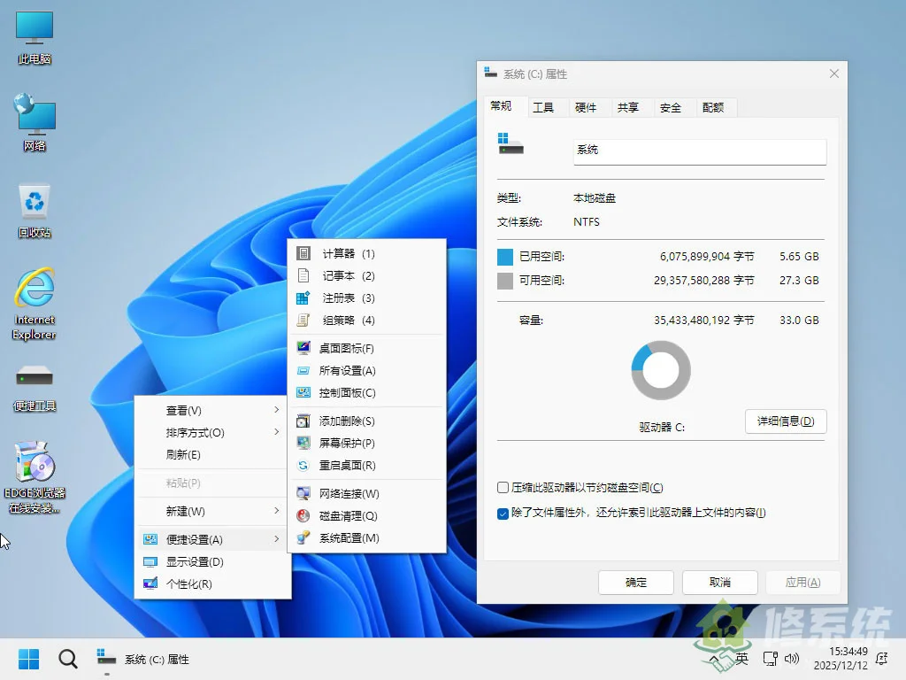Show hidden tray icons with the chevron
The image size is (906, 680).
point(713,659)
